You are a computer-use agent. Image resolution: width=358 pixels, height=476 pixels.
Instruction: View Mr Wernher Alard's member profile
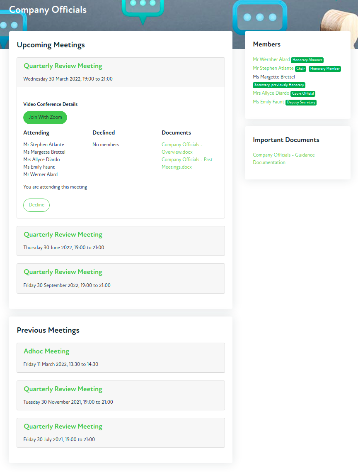(x=271, y=59)
